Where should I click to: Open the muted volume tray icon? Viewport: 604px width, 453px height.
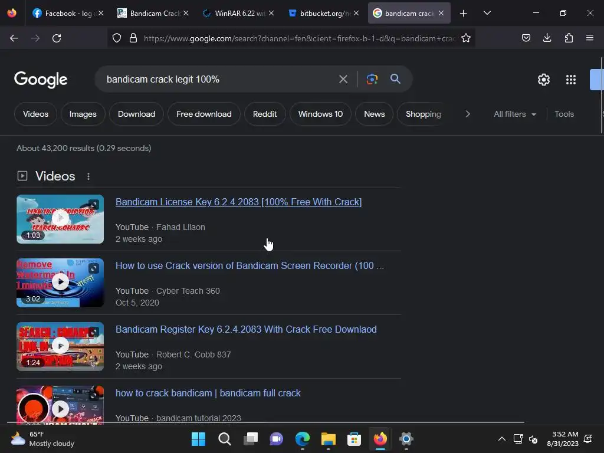(x=533, y=439)
